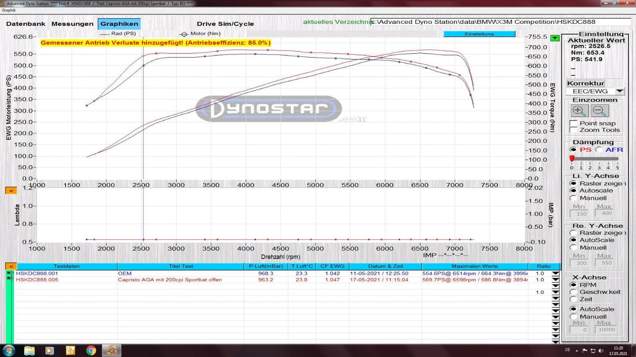636x357 pixels.
Task: Enable the Point snap checkbox
Action: click(x=574, y=123)
